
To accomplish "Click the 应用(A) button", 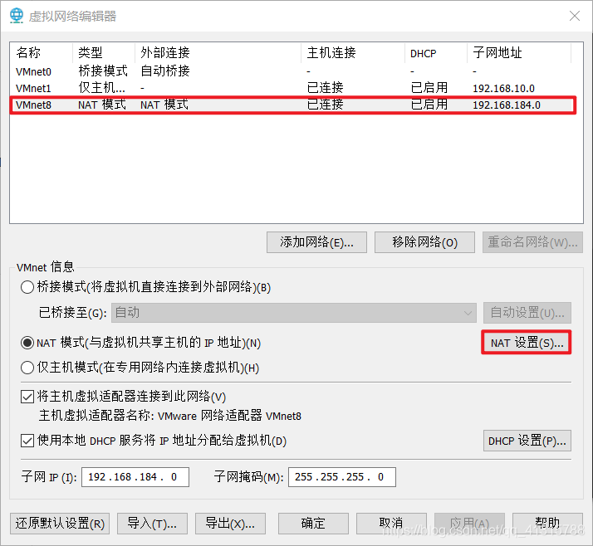I will (469, 524).
